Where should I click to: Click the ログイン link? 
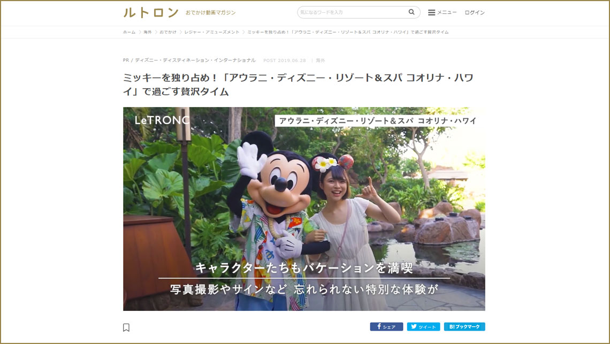click(x=475, y=12)
